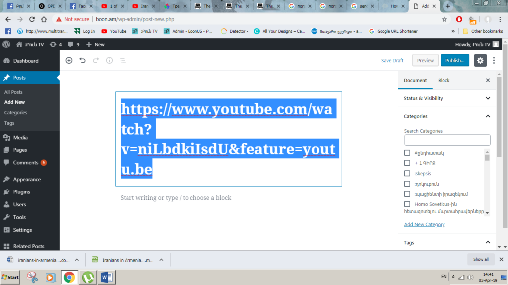Click the browser home icon
Viewport: 508px width, 285px height.
pyautogui.click(x=44, y=19)
